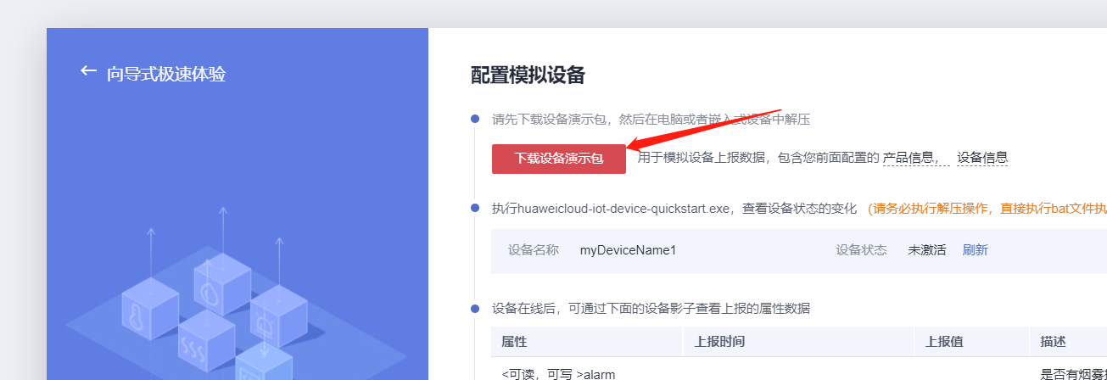Image resolution: width=1107 pixels, height=380 pixels.
Task: Click the 设备状态 label
Action: (861, 249)
